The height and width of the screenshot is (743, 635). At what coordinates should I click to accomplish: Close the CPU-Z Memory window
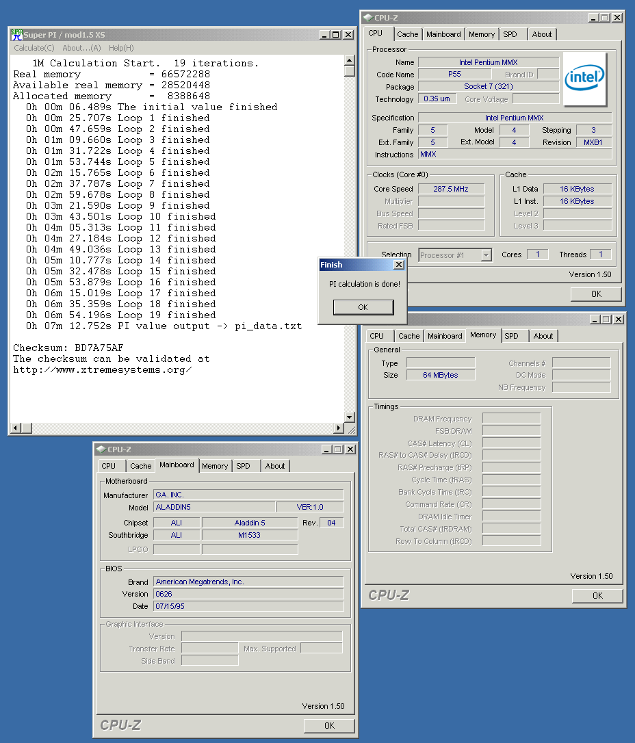pos(619,320)
